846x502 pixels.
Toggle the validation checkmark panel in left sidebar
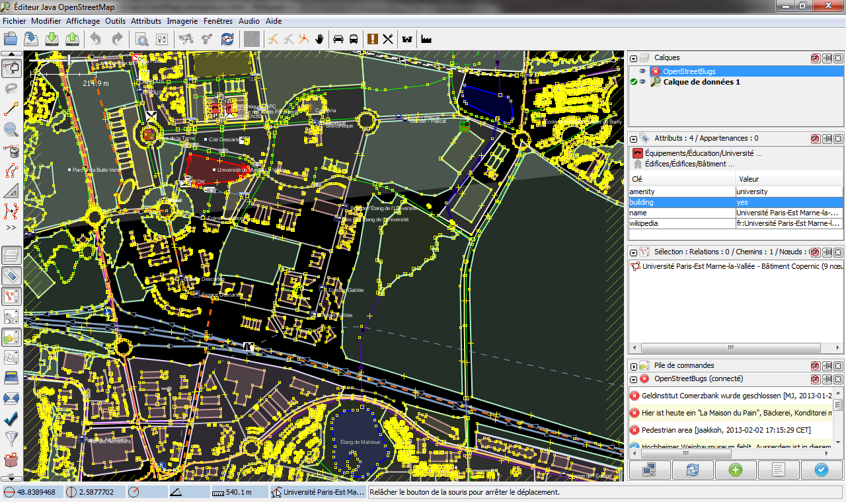[x=11, y=419]
